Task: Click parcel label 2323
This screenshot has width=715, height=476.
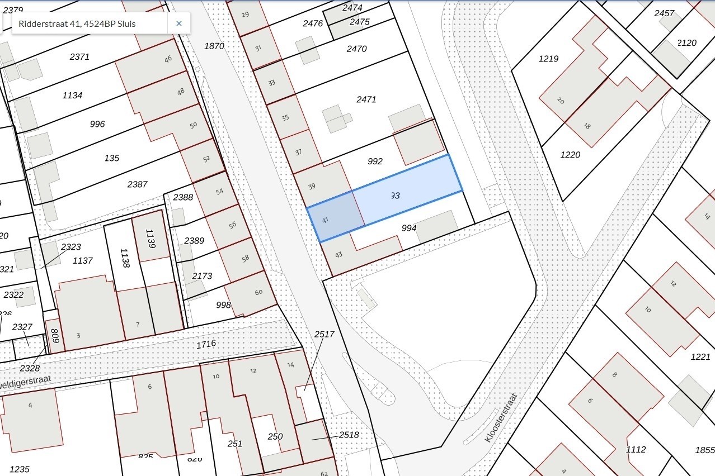Action: (71, 247)
